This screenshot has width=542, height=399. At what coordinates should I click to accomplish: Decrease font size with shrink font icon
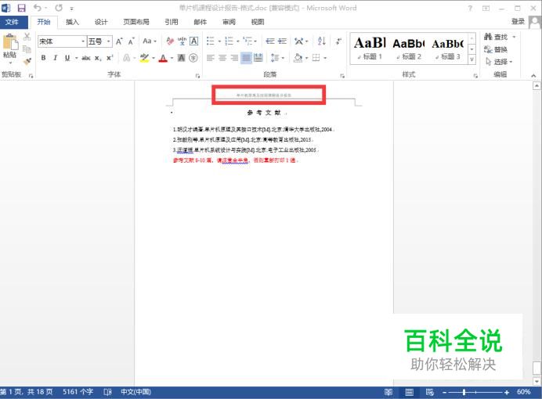tap(132, 41)
